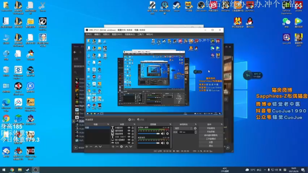Pop out the 场景 dock via header icon
Image resolution: width=308 pixels, height=173 pixels.
point(108,124)
